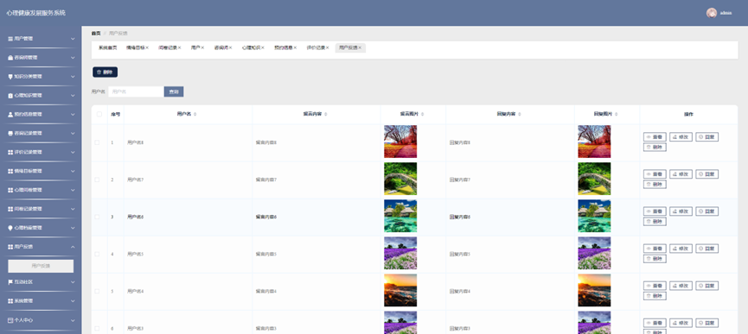Click the 查询 search button

[174, 91]
